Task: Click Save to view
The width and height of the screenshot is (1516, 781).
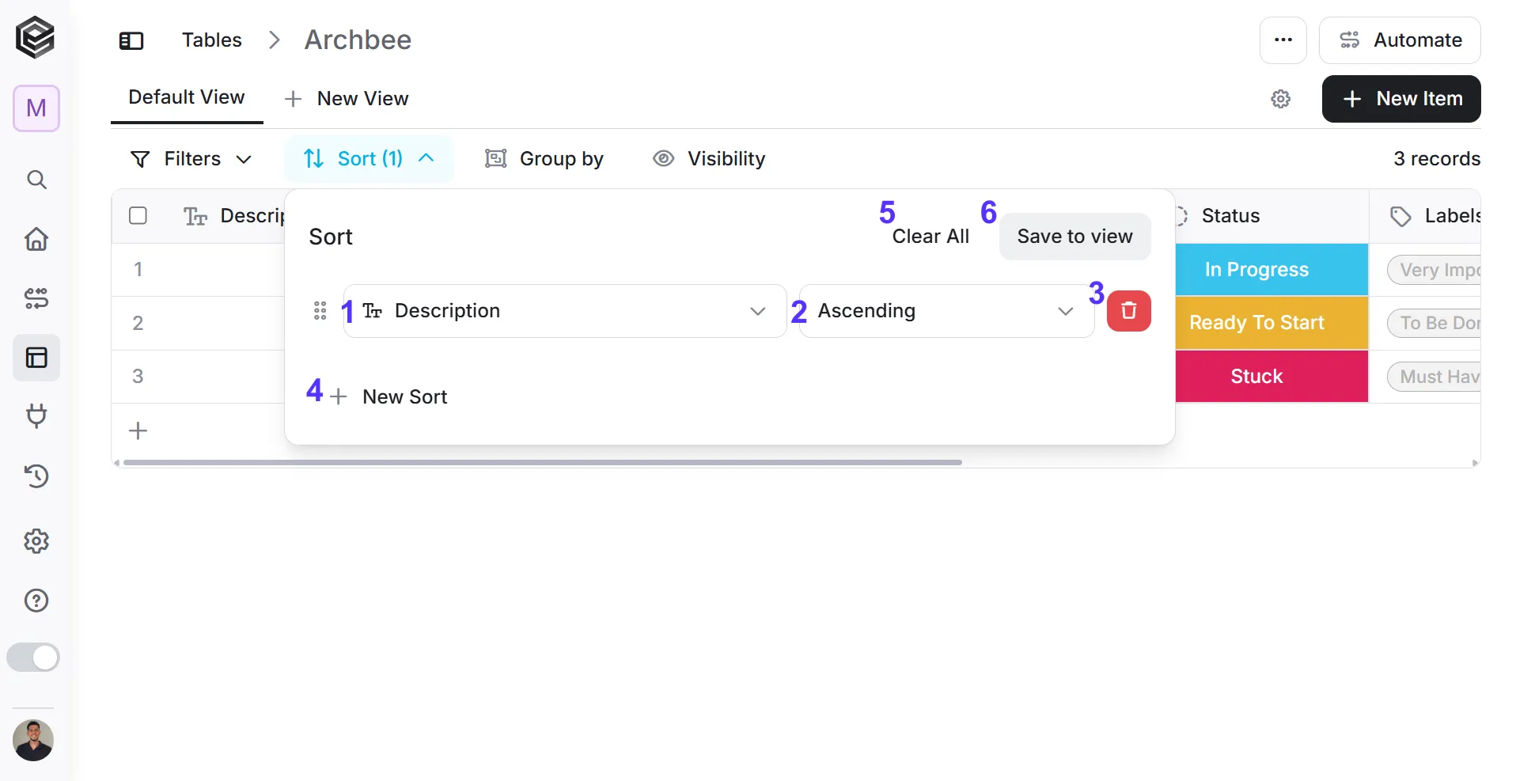Action: click(x=1074, y=237)
